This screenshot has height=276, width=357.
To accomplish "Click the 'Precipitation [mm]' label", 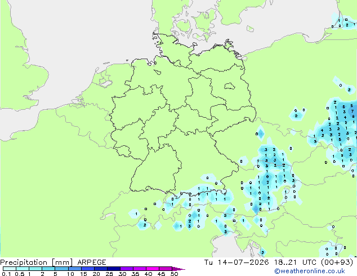I will click(x=37, y=262).
